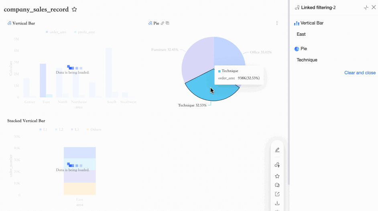Toggle the profit_amt legend entry
The image size is (378, 211).
pos(84,32)
